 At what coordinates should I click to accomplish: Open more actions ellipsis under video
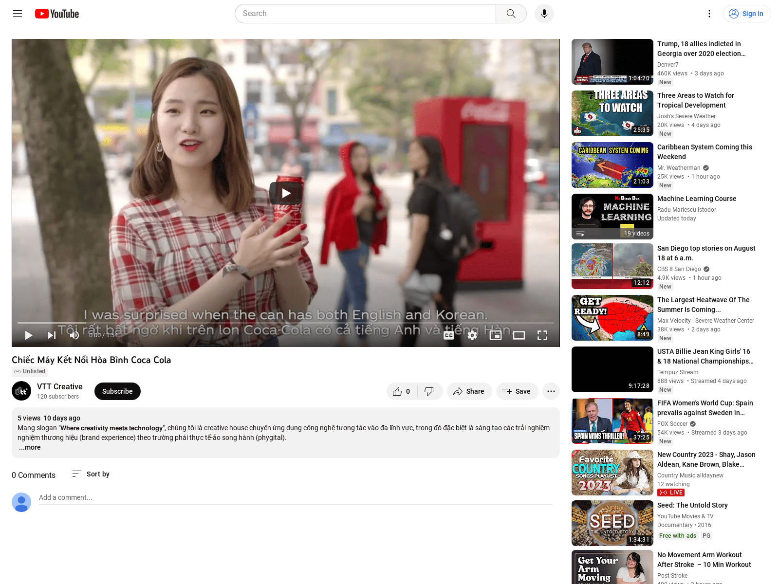click(551, 391)
